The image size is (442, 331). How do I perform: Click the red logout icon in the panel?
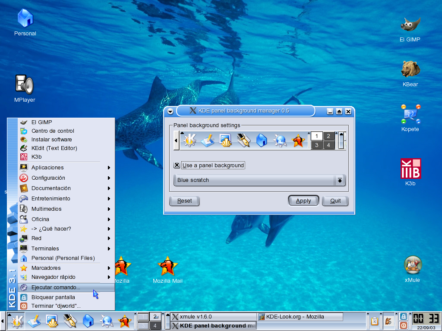pyautogui.click(x=404, y=325)
